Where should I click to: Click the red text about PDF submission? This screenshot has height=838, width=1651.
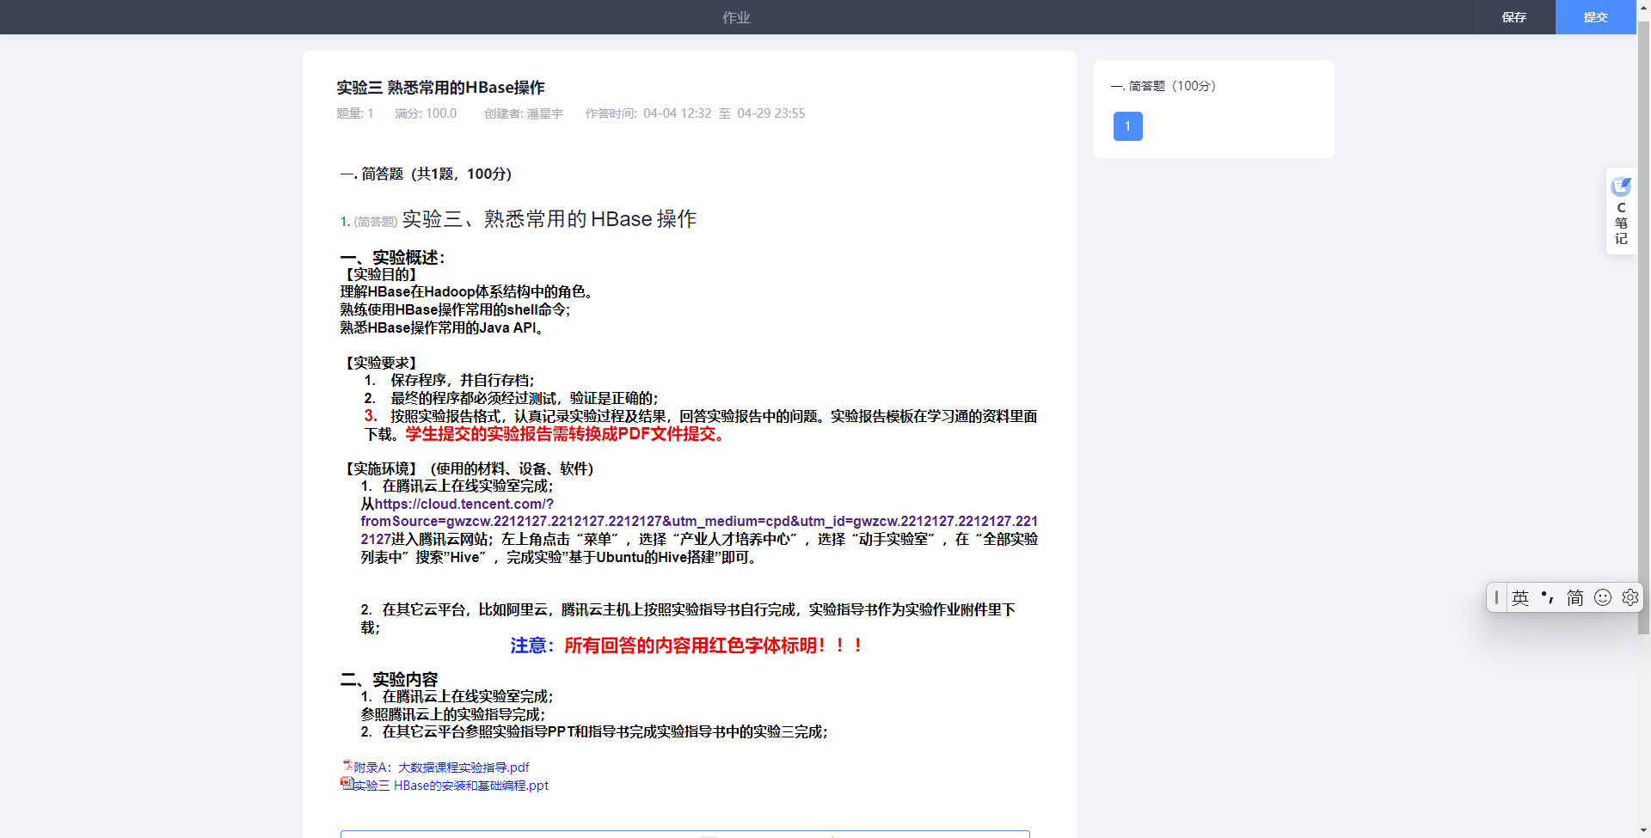[567, 434]
